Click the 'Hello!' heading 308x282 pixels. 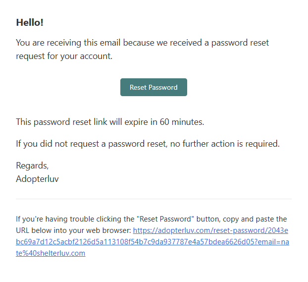(30, 22)
